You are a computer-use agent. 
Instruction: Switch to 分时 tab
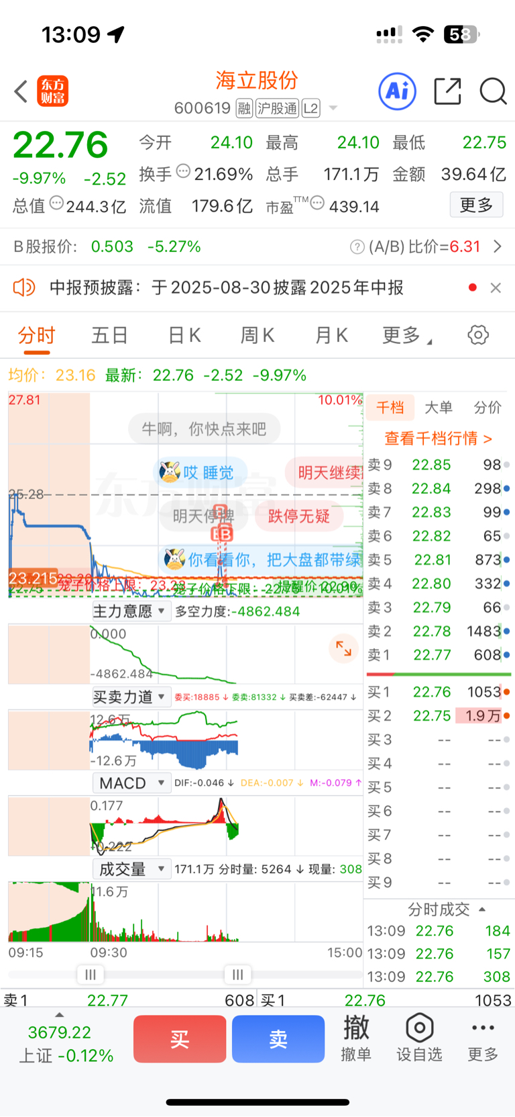pos(36,335)
